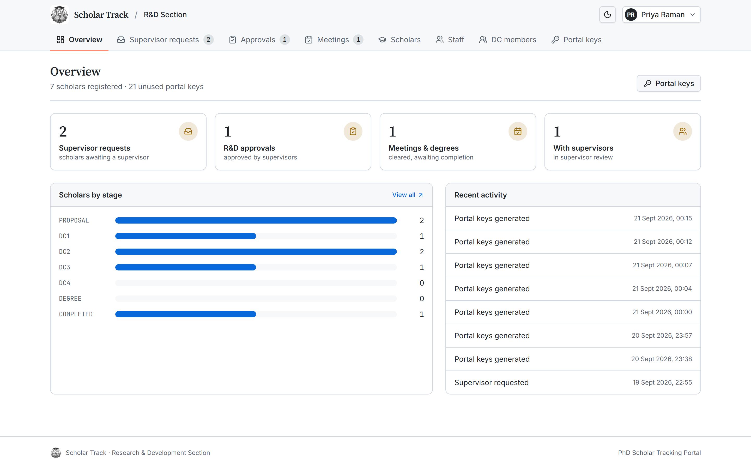The width and height of the screenshot is (751, 469).
Task: Switch to Supervisor requests tab
Action: [165, 40]
